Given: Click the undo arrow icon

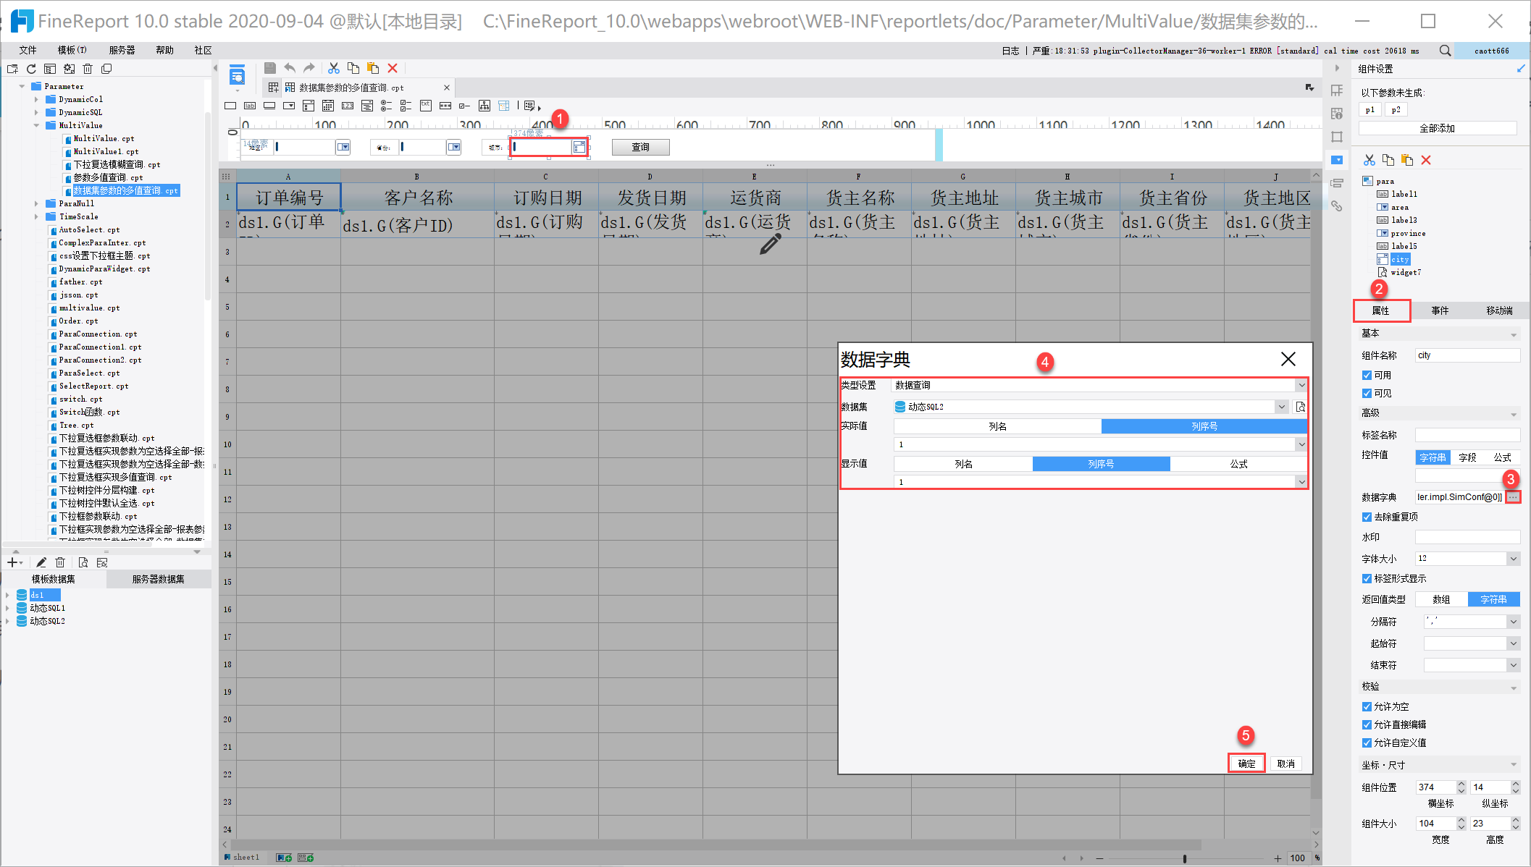Looking at the screenshot, I should pos(290,68).
